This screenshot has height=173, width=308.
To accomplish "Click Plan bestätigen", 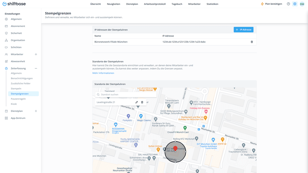I will click(x=273, y=4).
